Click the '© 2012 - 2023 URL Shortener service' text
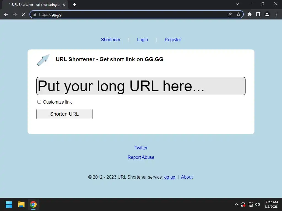Viewport: 282px width, 211px height. (125, 177)
